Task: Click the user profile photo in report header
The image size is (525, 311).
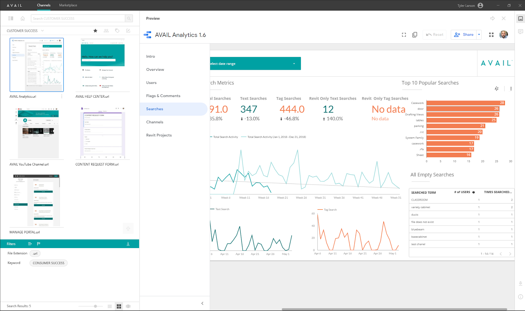Action: click(504, 34)
